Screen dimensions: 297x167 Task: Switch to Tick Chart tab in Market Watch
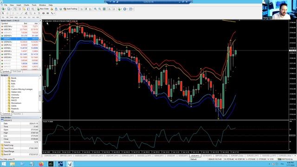[17, 71]
